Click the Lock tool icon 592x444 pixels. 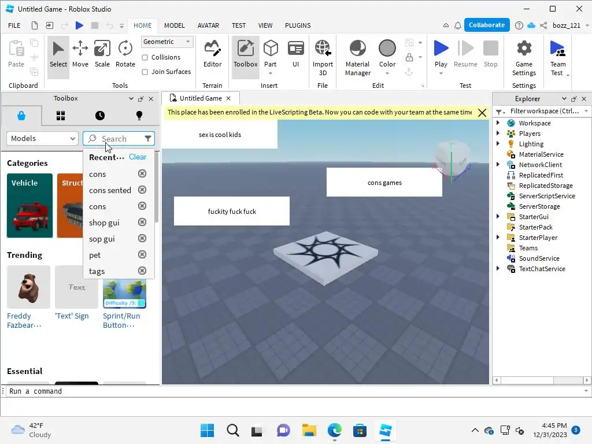(409, 57)
